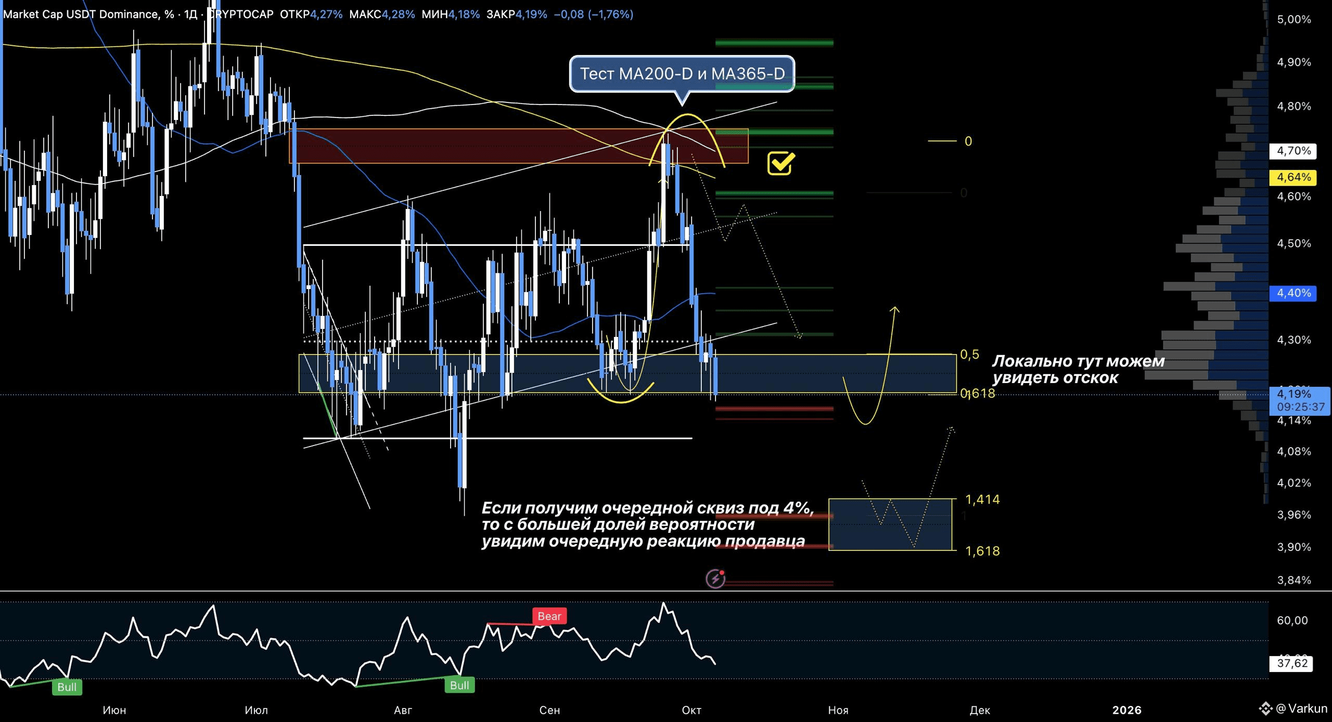Select the red resistance zone rectangle

[468, 146]
